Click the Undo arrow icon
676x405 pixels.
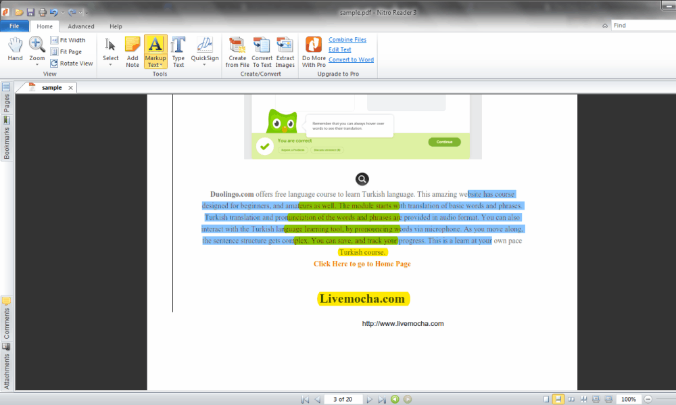coord(54,12)
